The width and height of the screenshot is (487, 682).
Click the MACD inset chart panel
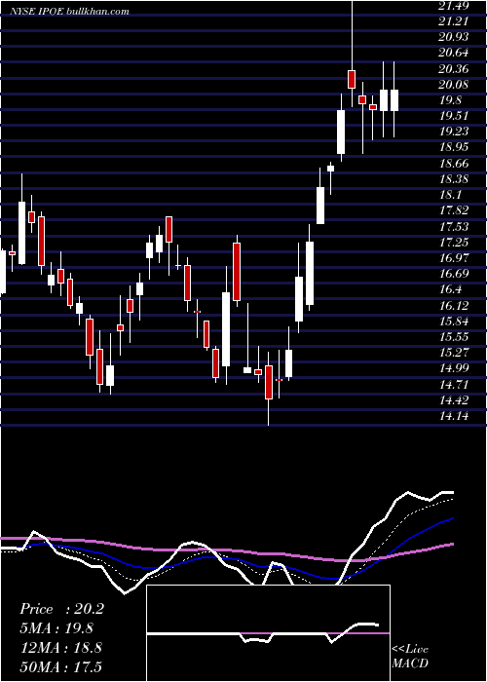click(x=268, y=633)
